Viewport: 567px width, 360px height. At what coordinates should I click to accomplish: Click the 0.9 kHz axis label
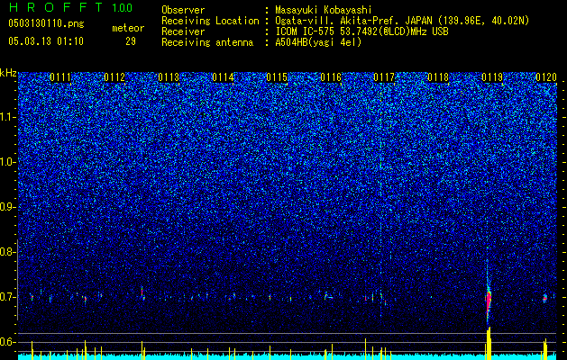pos(8,207)
